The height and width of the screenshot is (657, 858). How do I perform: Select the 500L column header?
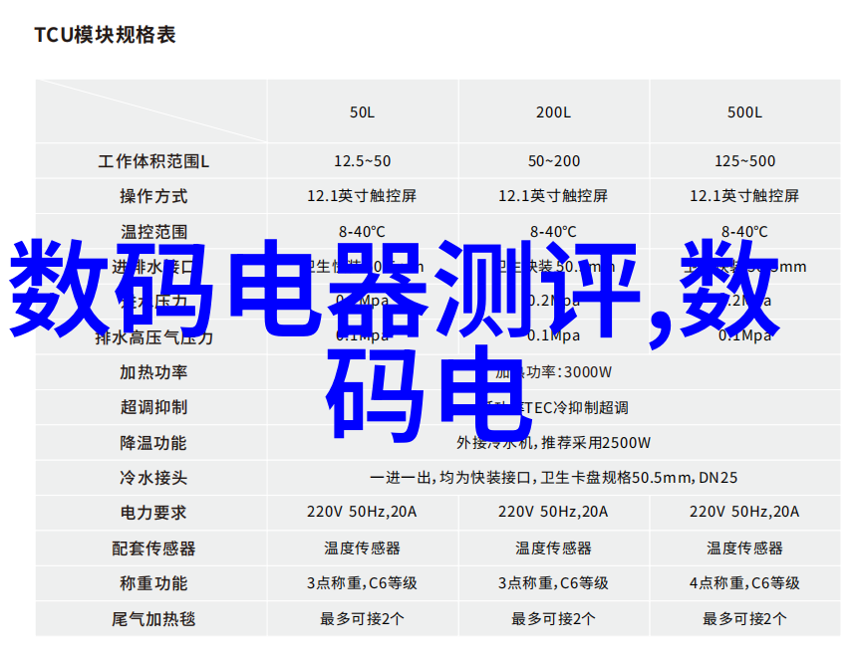point(744,112)
